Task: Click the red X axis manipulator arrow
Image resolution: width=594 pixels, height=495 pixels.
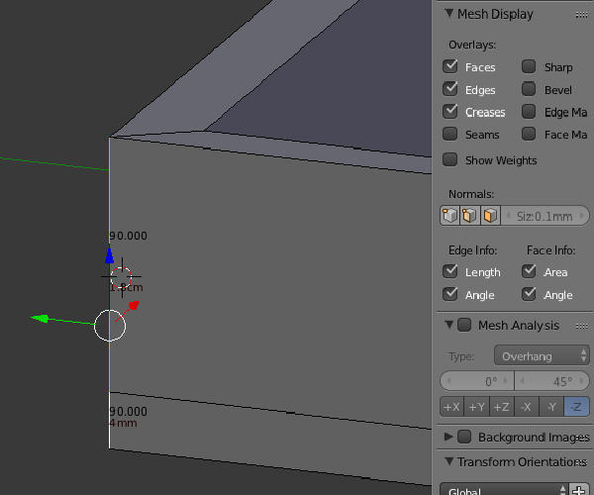Action: (134, 305)
